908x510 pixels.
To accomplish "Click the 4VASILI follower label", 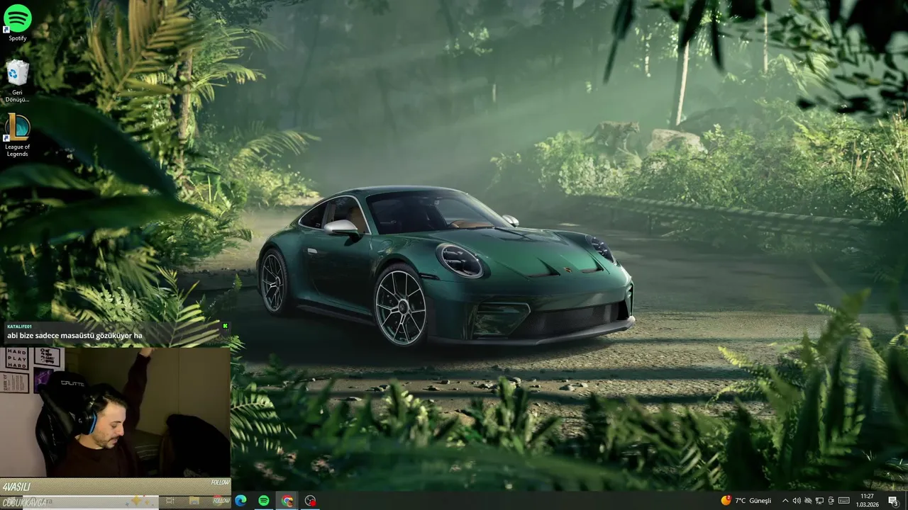I will [16, 487].
